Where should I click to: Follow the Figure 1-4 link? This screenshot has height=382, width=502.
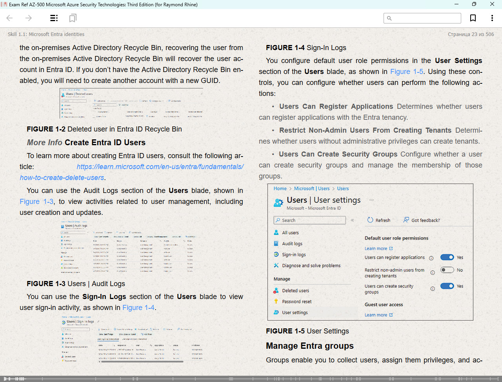[138, 308]
